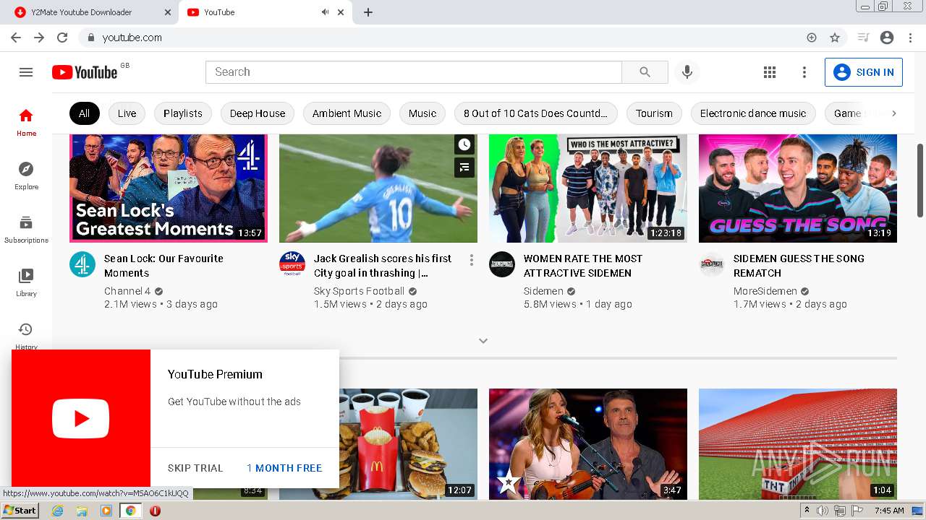Expand the Trending section with the chevron

tap(483, 341)
